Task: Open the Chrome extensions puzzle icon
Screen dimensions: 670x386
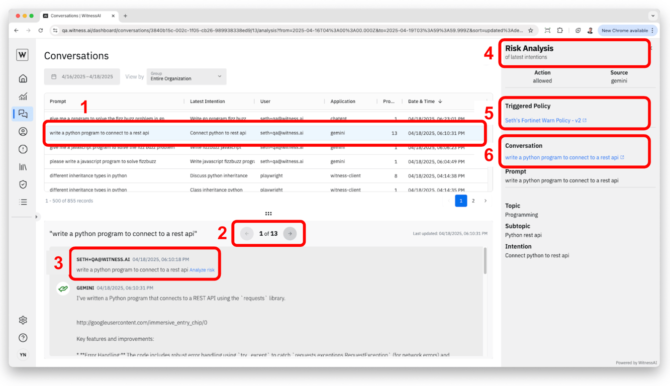Action: [x=560, y=31]
